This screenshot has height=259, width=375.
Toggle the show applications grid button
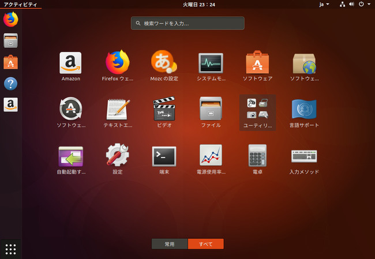tap(10, 249)
